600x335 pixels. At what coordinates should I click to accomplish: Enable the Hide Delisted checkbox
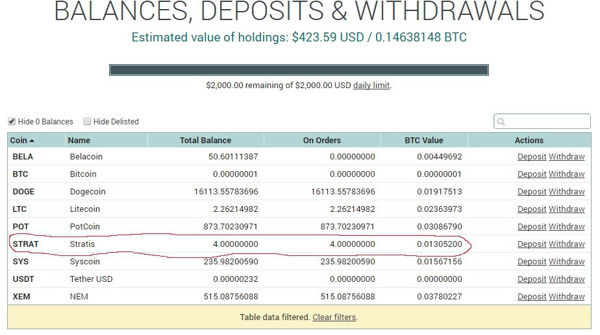pyautogui.click(x=87, y=121)
